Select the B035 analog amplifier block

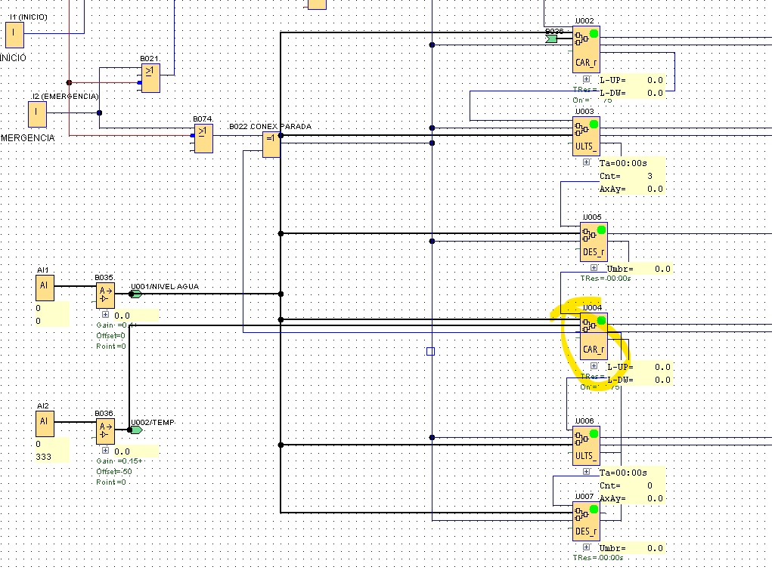coord(106,294)
